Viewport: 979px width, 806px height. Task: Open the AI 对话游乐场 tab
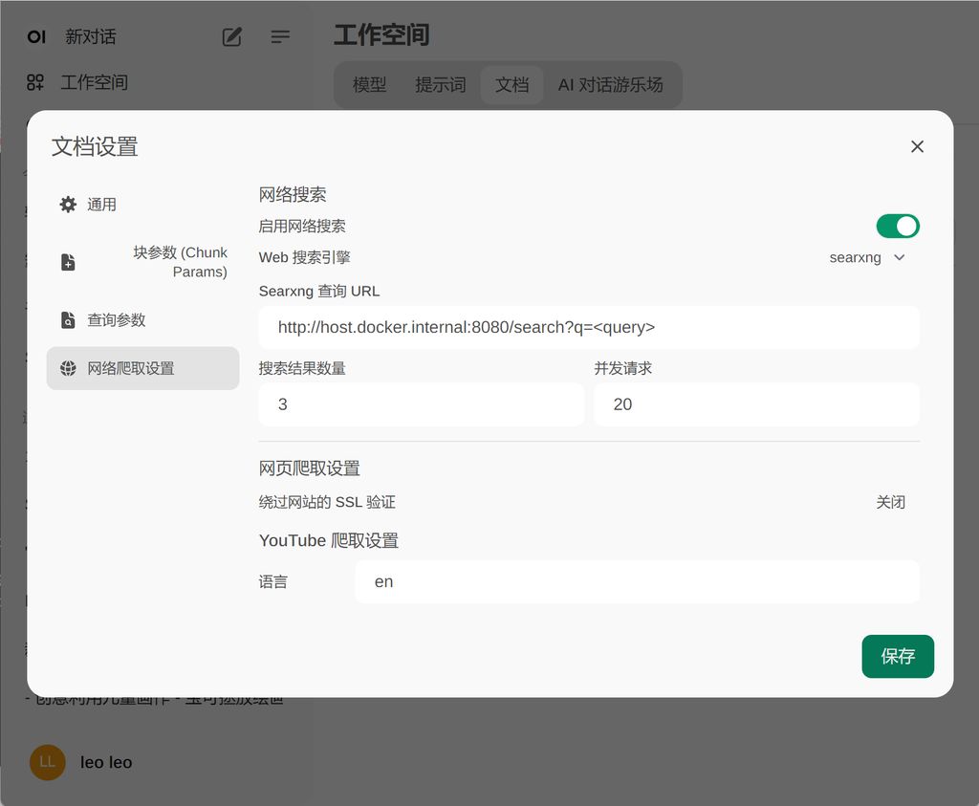click(610, 84)
